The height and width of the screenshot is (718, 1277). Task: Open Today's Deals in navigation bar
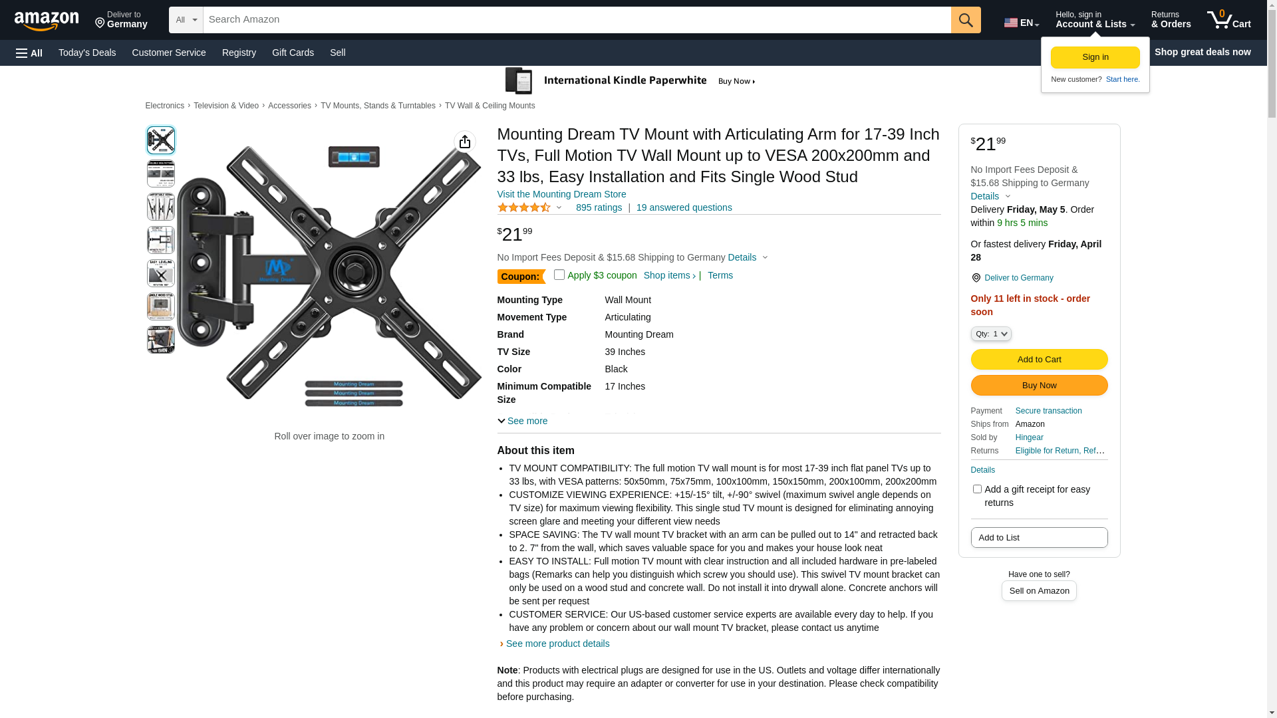tap(87, 53)
